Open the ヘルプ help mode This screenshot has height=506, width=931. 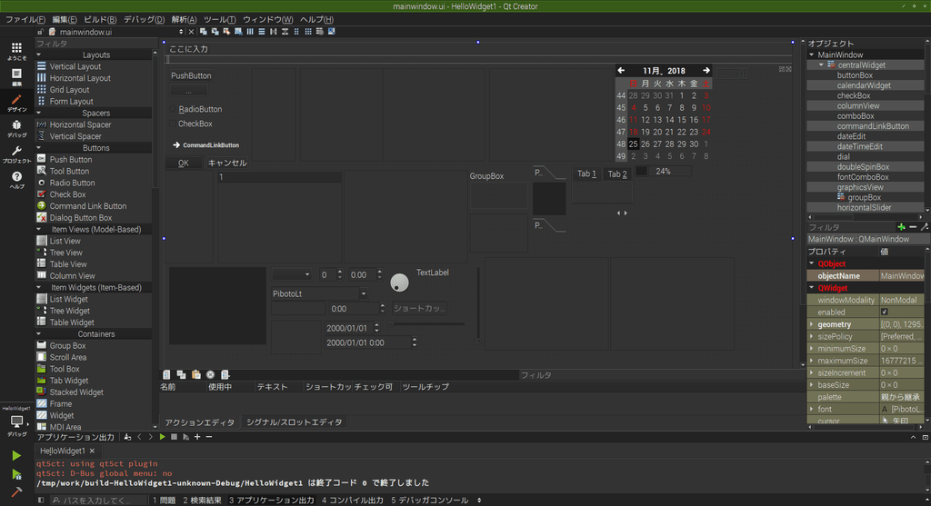[x=16, y=180]
